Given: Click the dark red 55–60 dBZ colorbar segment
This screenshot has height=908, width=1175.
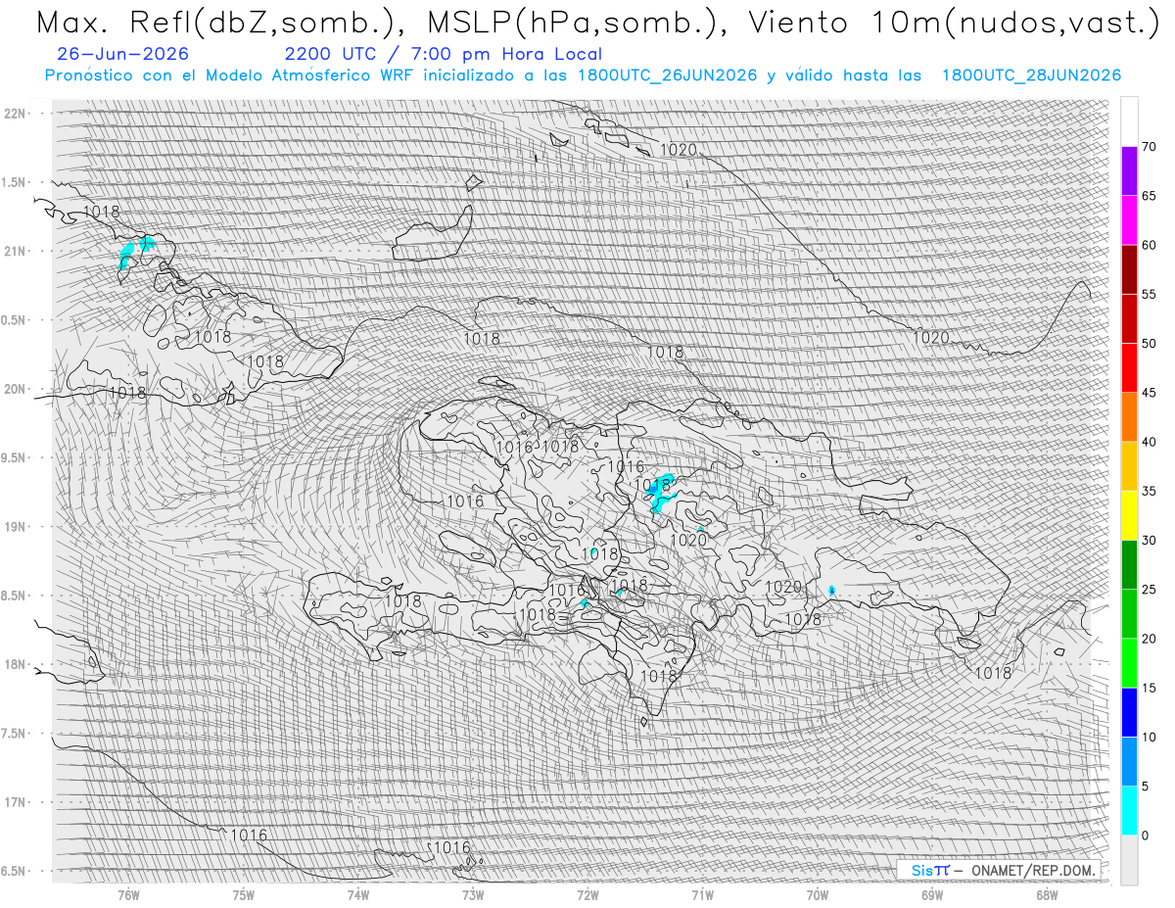Looking at the screenshot, I should click(1129, 269).
